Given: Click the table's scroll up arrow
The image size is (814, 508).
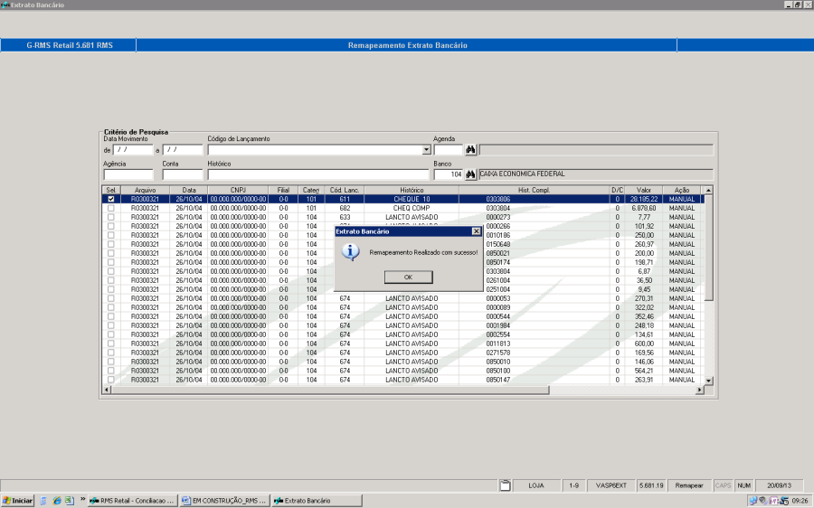Looking at the screenshot, I should click(x=708, y=191).
